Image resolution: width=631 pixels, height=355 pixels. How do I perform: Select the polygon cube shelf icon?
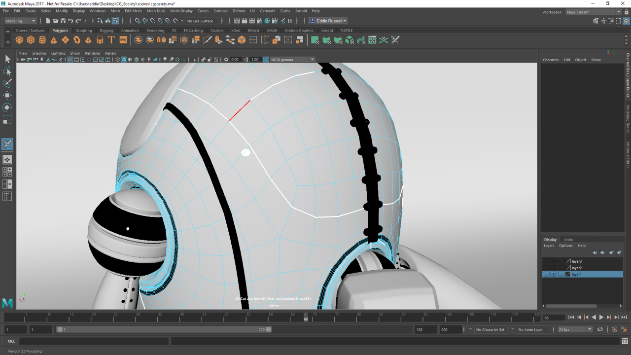(x=31, y=40)
